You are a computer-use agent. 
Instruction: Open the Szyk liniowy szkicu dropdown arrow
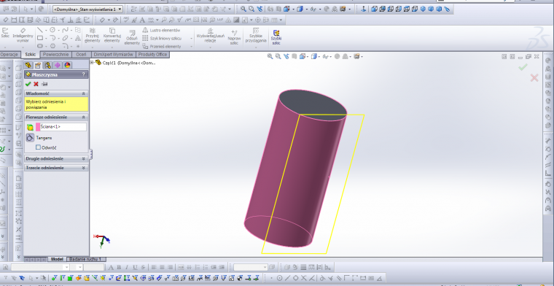[x=192, y=38]
